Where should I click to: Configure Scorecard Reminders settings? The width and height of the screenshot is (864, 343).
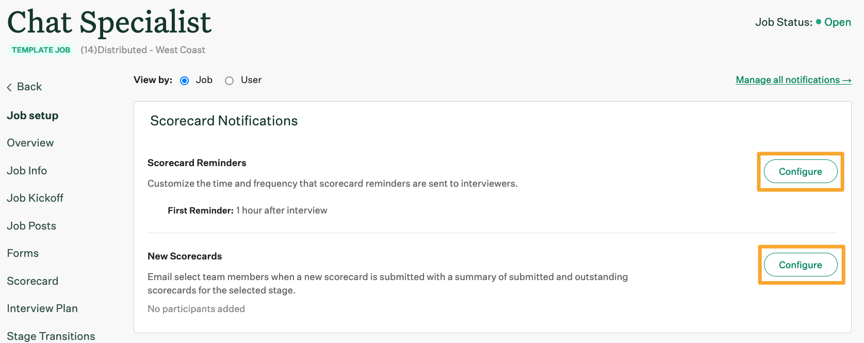tap(800, 171)
